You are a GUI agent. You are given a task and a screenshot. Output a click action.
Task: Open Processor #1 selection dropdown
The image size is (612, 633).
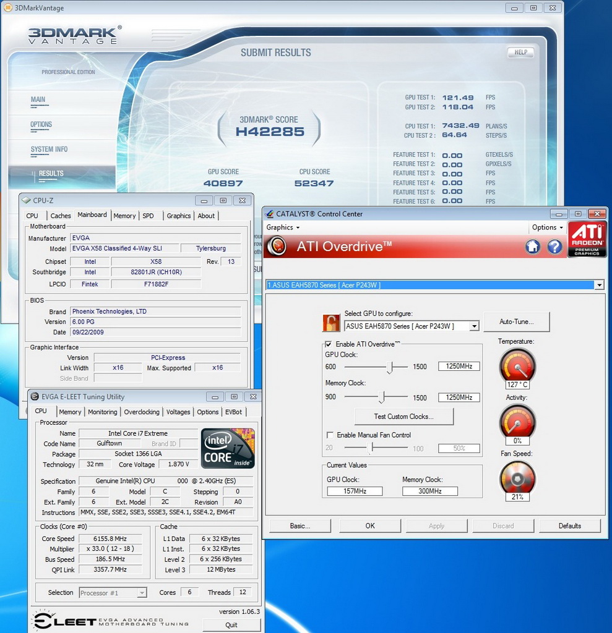[142, 593]
